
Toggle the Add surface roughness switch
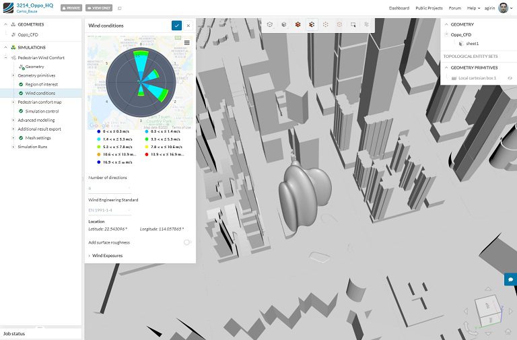click(186, 242)
